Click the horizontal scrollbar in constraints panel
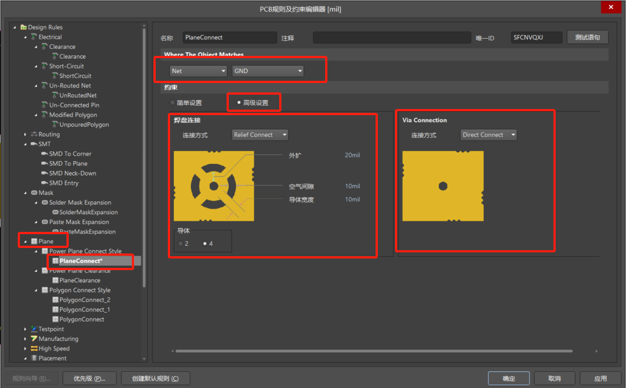The image size is (626, 388). 382,351
